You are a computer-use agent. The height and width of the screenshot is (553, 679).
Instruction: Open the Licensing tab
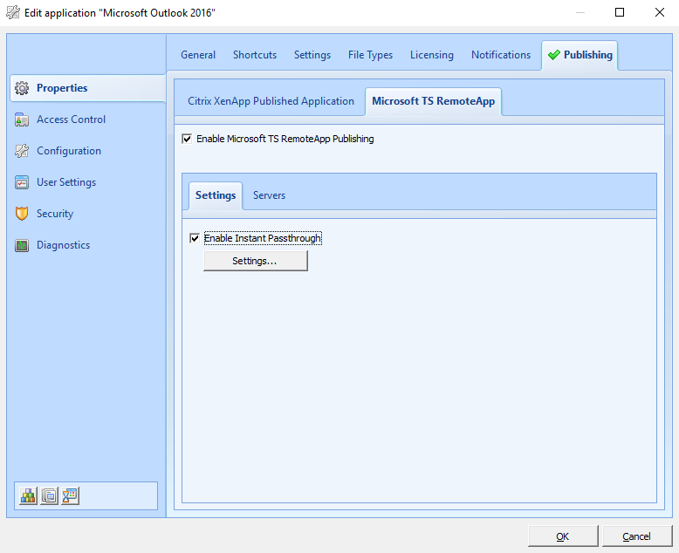[432, 55]
